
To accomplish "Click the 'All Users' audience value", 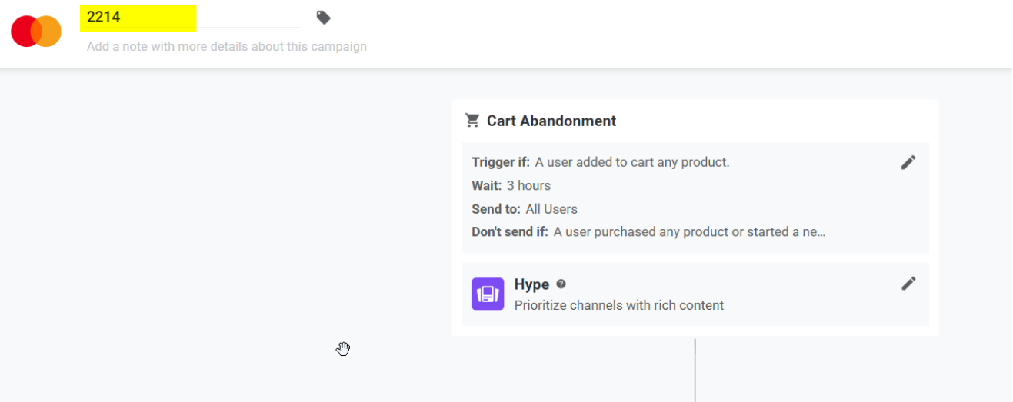I will click(551, 208).
